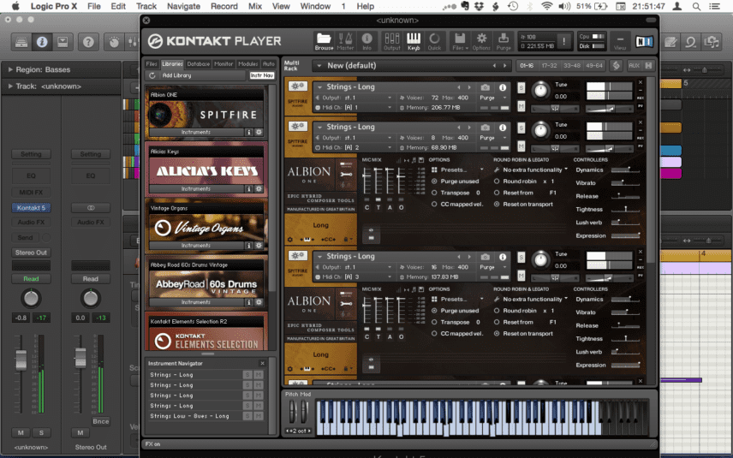Select rack page 17-32
Image resolution: width=733 pixels, height=458 pixels.
(x=549, y=66)
